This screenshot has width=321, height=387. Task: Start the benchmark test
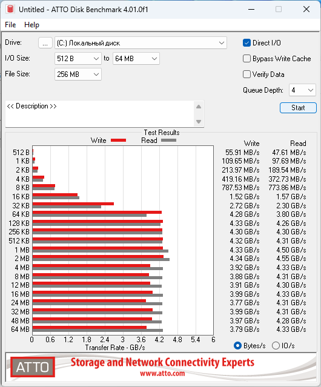click(x=298, y=108)
